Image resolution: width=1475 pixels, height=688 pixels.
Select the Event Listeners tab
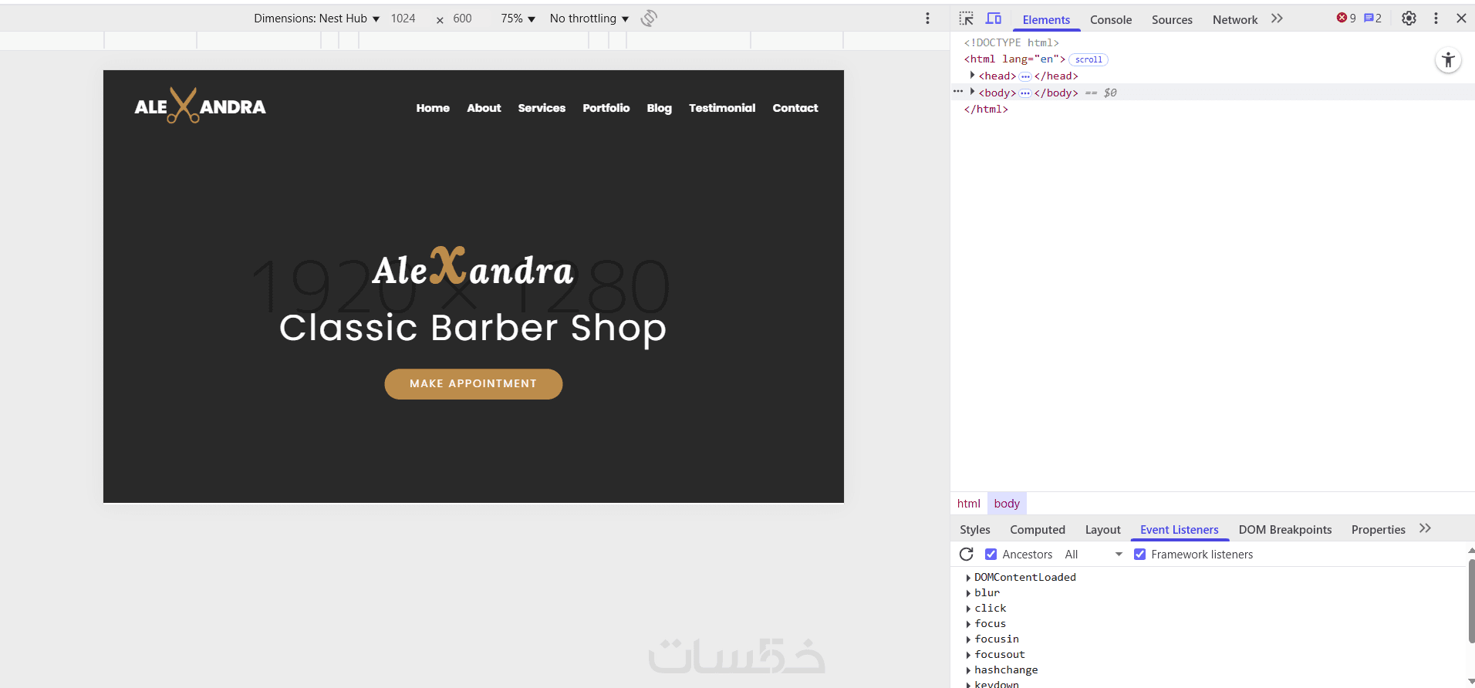click(1180, 529)
